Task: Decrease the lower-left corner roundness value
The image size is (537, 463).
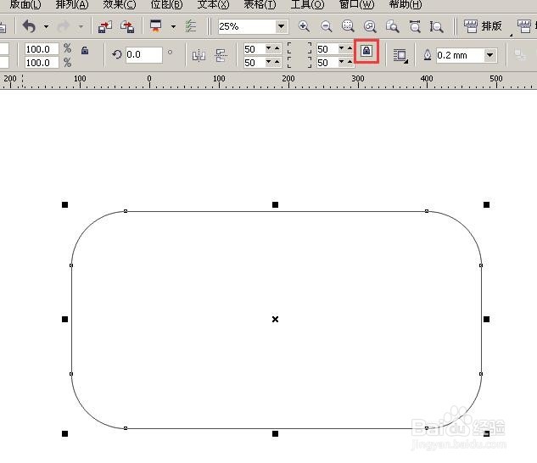Action: click(268, 62)
